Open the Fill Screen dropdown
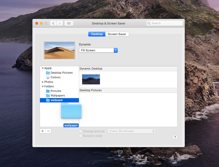Viewport: 219px width, 167px height. pos(98,50)
